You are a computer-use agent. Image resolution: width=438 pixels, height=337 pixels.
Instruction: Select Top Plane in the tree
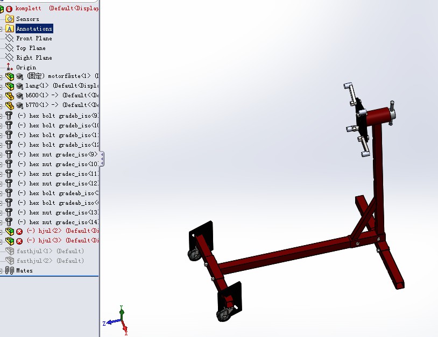pos(31,48)
